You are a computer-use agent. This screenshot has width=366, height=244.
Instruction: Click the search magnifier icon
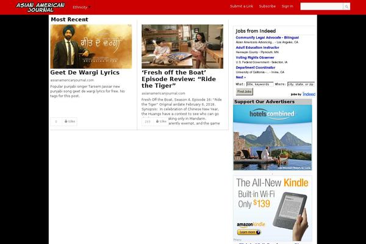pos(346,7)
